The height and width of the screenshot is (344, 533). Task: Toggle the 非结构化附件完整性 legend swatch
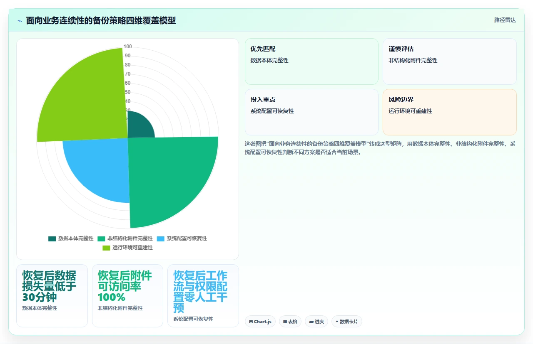click(101, 239)
